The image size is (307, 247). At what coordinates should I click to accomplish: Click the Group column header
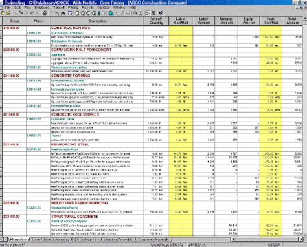(14, 21)
